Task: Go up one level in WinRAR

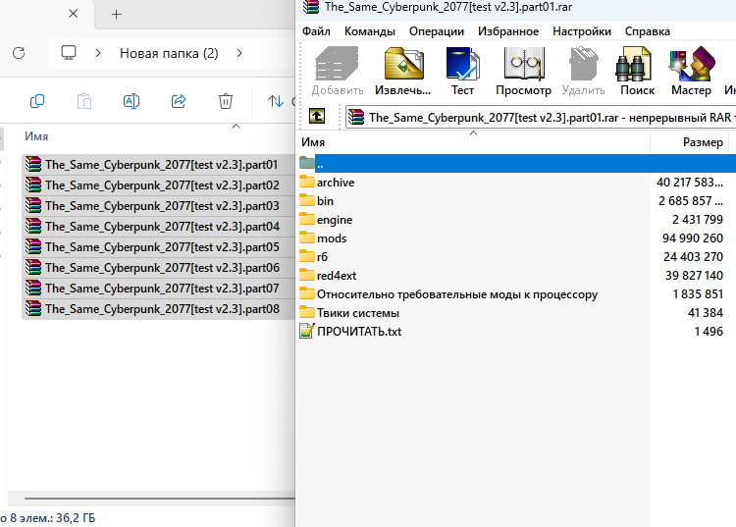Action: pos(317,116)
